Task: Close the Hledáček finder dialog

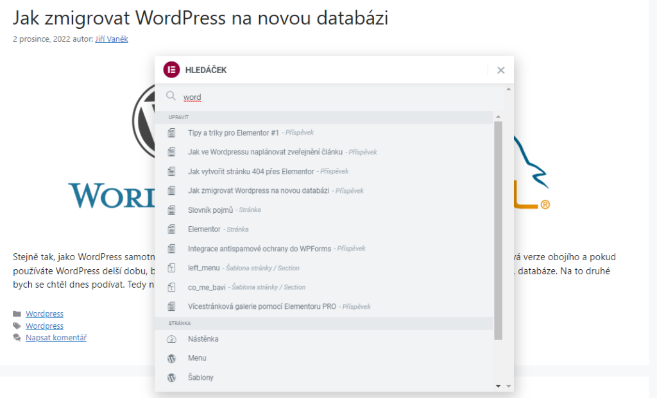Action: tap(500, 70)
